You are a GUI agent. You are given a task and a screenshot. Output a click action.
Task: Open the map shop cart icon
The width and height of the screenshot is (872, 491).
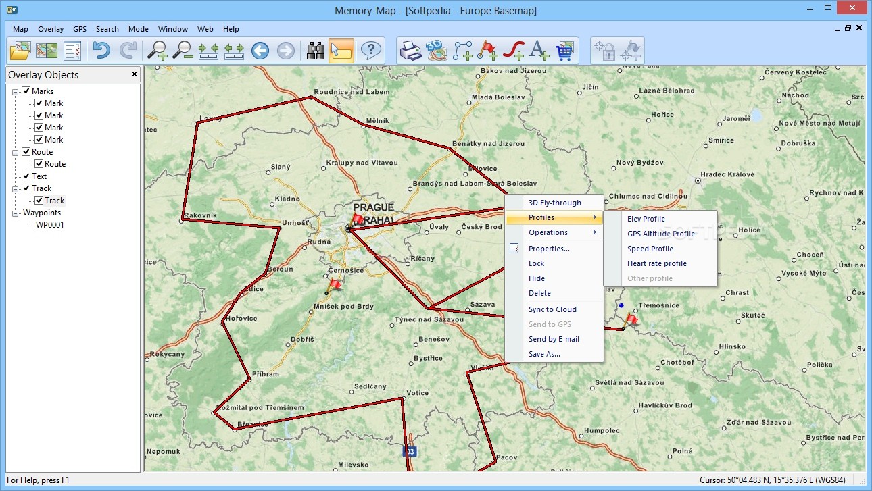point(564,51)
